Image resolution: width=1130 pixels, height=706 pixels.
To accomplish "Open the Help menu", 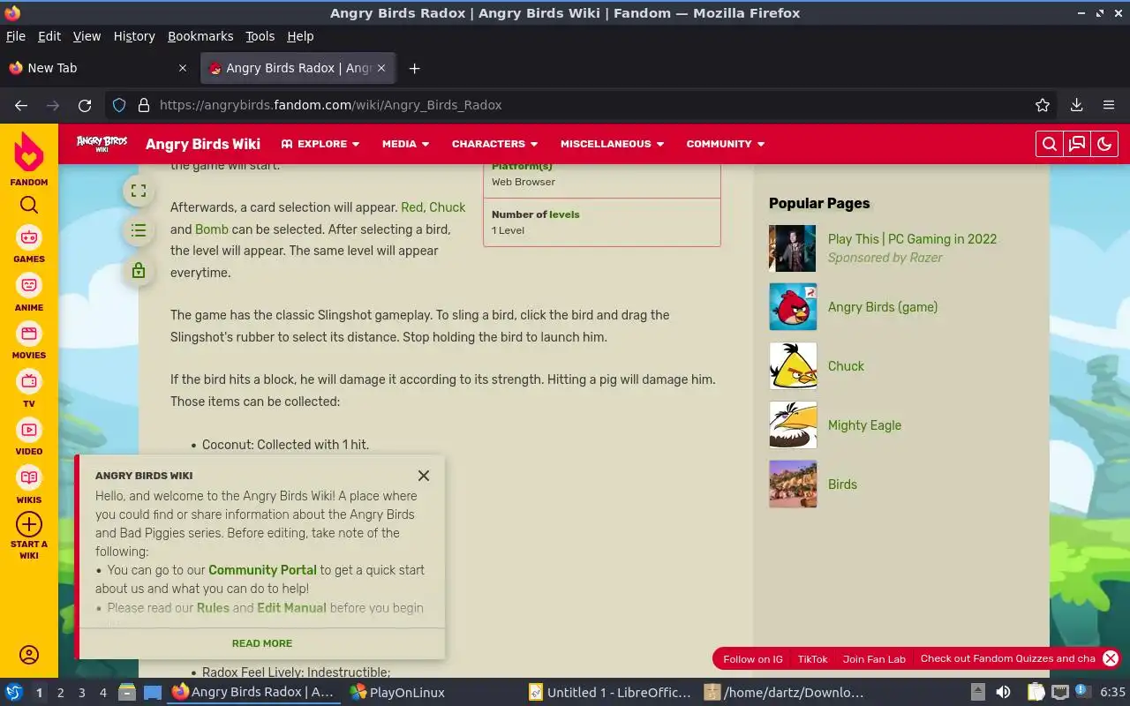I will [300, 36].
